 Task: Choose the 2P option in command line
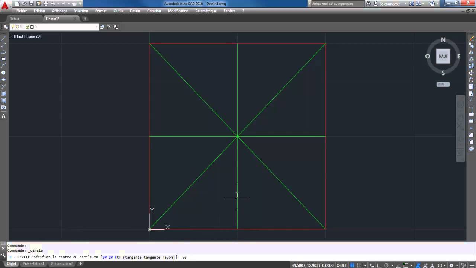tap(110, 257)
